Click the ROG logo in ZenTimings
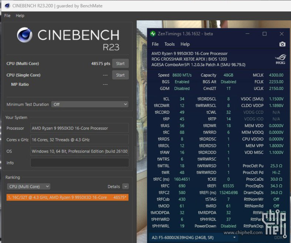Image resolution: width=291 pixels, height=243 pixels. click(x=280, y=59)
